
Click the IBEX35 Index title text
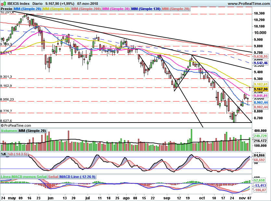[x=18, y=4]
